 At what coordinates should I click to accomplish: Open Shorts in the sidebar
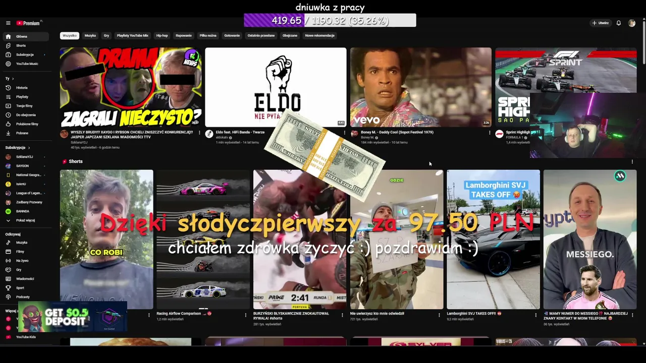(x=27, y=46)
